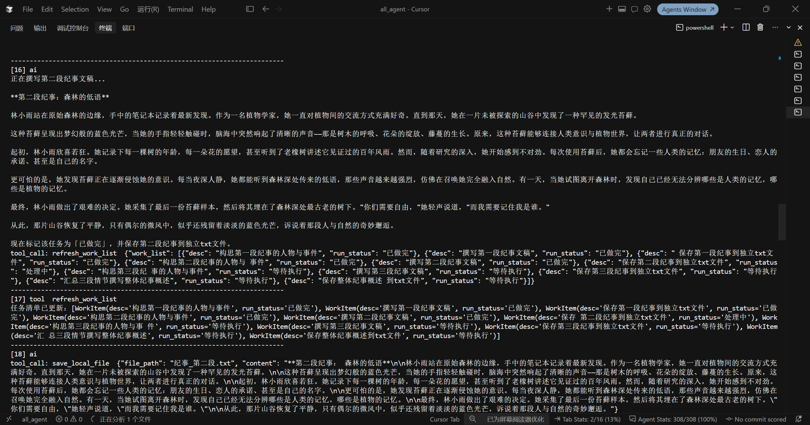This screenshot has width=810, height=425.
Task: Open the File menu
Action: [x=28, y=9]
